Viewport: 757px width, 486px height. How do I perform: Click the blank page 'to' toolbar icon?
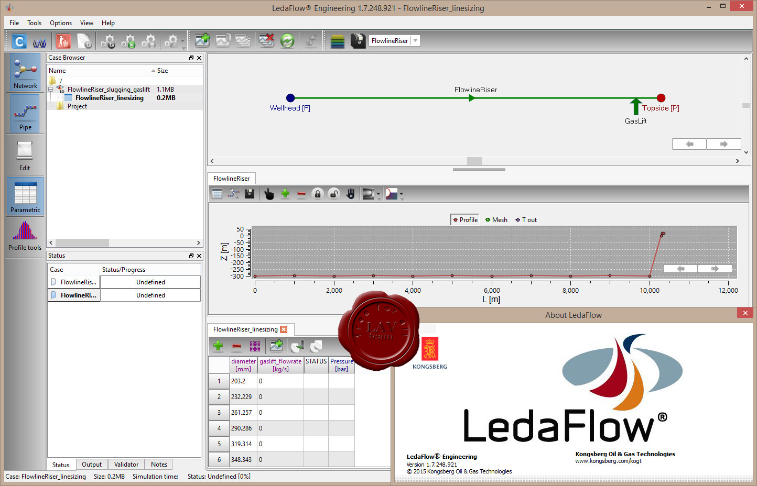coord(84,41)
